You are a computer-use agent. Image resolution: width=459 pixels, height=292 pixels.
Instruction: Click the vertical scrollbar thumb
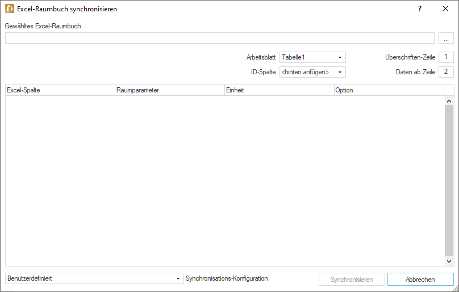click(x=449, y=181)
